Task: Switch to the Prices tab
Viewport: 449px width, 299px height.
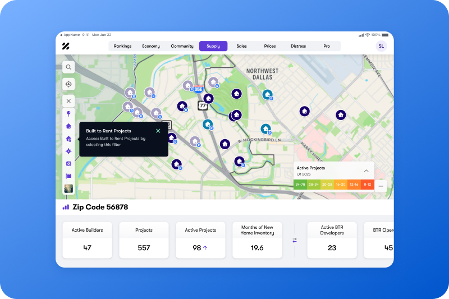Action: 270,46
